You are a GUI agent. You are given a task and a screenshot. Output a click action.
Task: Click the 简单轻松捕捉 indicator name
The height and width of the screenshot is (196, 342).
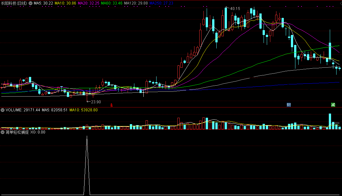pyautogui.click(x=17, y=132)
